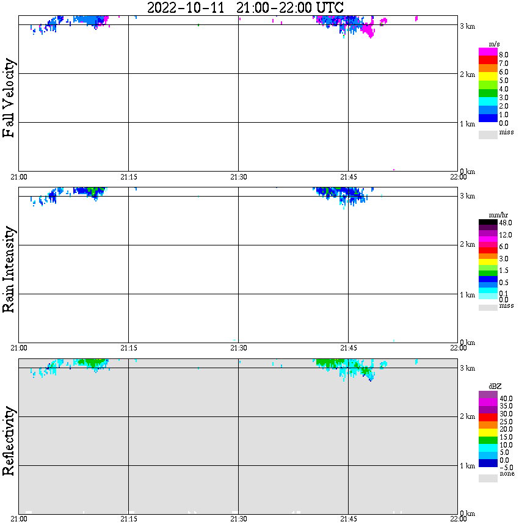Pick the orange swatch in the dBZ legend

pos(488,425)
